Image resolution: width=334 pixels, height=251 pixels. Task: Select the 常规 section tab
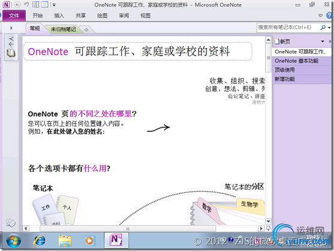(x=35, y=28)
